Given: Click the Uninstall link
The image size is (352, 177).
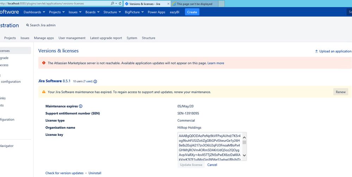Looking at the screenshot, I should [95, 173].
